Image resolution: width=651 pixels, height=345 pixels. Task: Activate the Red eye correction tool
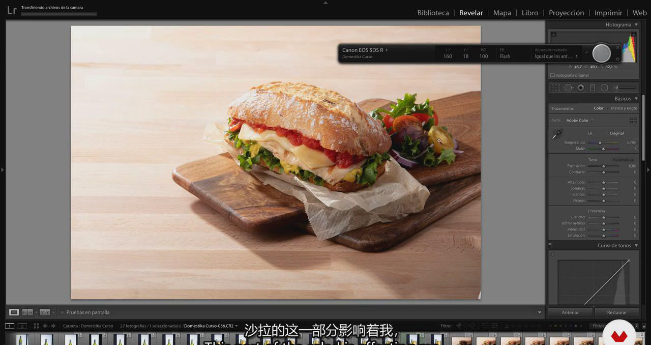580,88
